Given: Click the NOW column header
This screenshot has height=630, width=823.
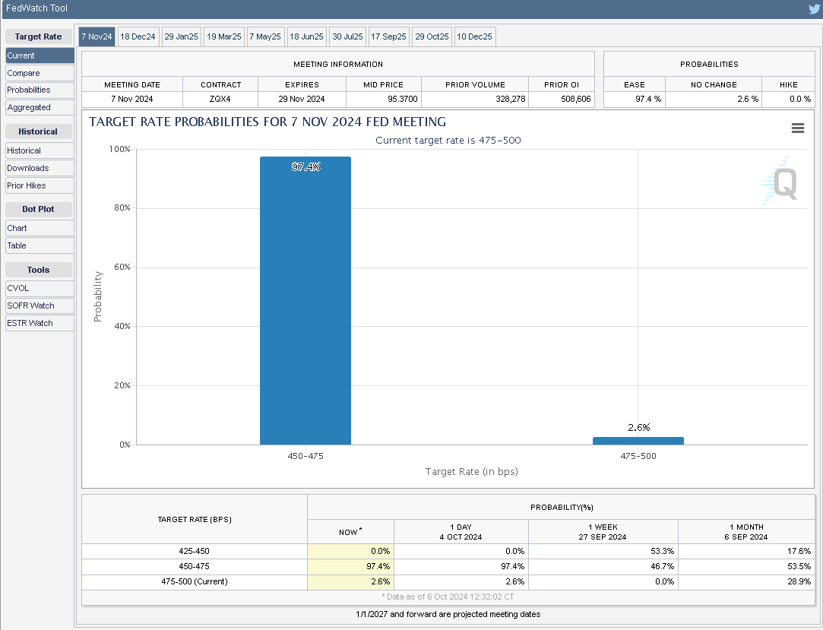Looking at the screenshot, I should click(x=350, y=532).
